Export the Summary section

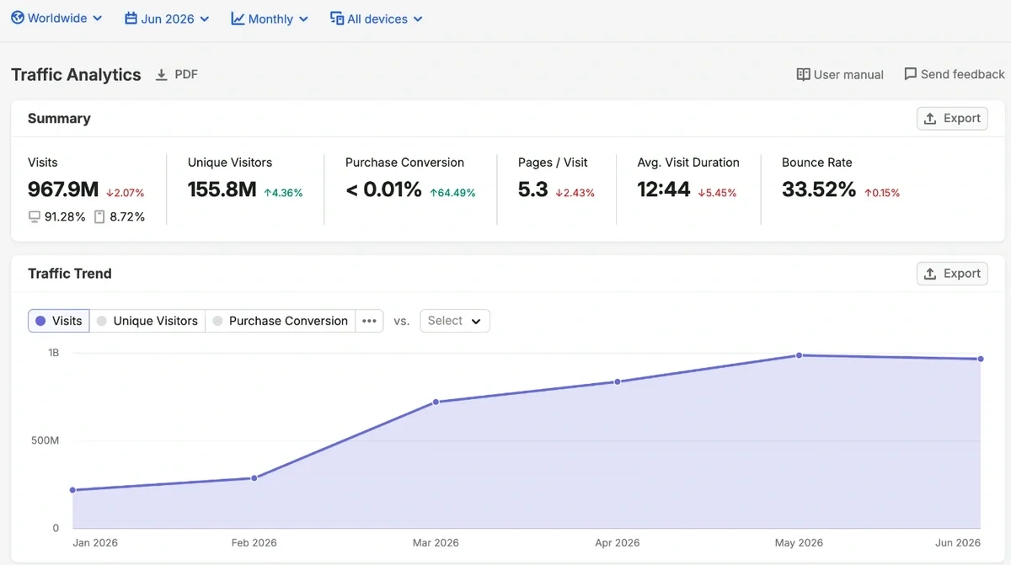[x=952, y=119]
